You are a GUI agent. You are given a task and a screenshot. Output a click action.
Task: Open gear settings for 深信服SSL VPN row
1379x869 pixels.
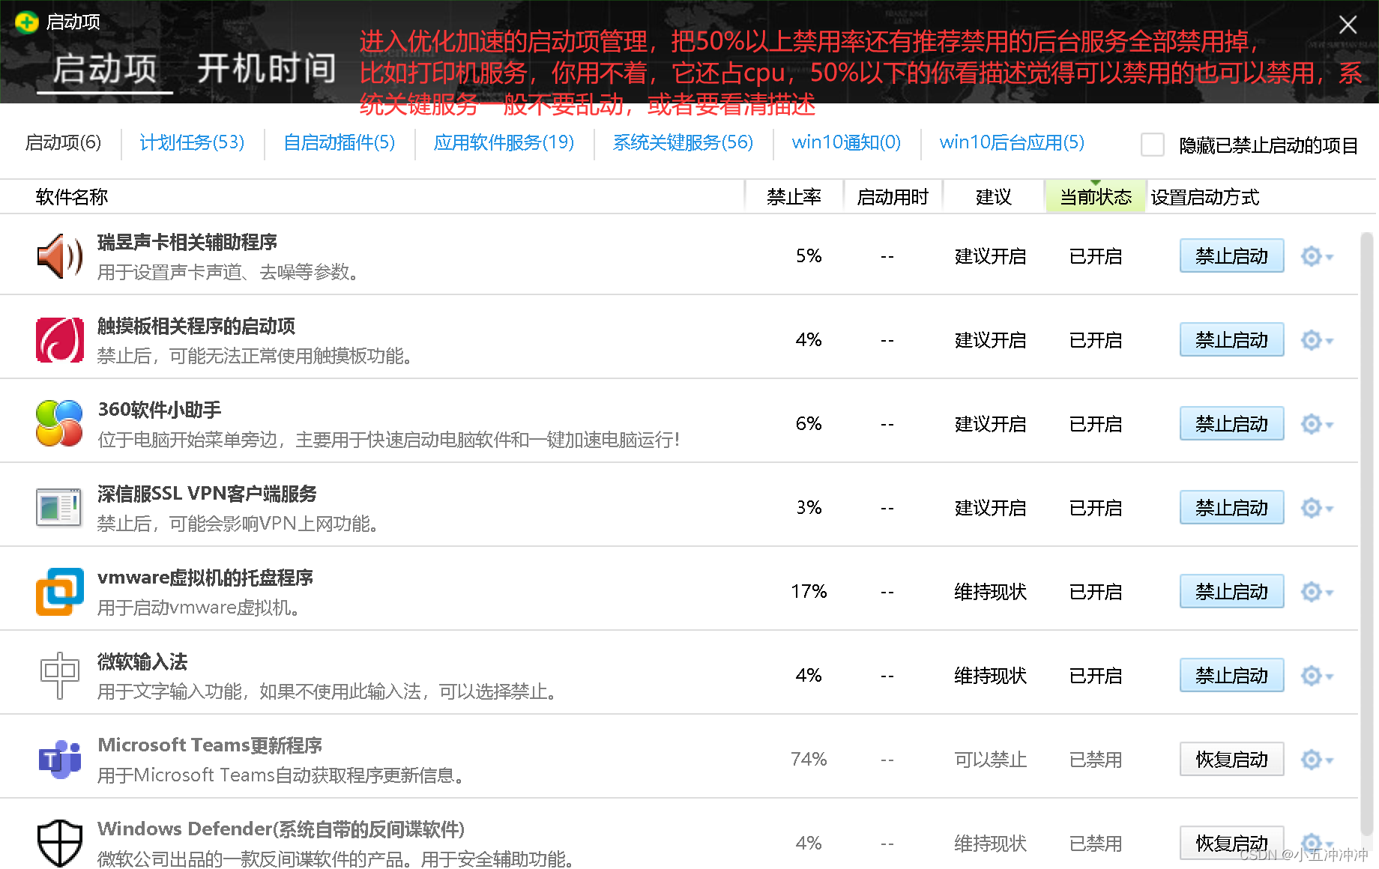click(x=1317, y=508)
